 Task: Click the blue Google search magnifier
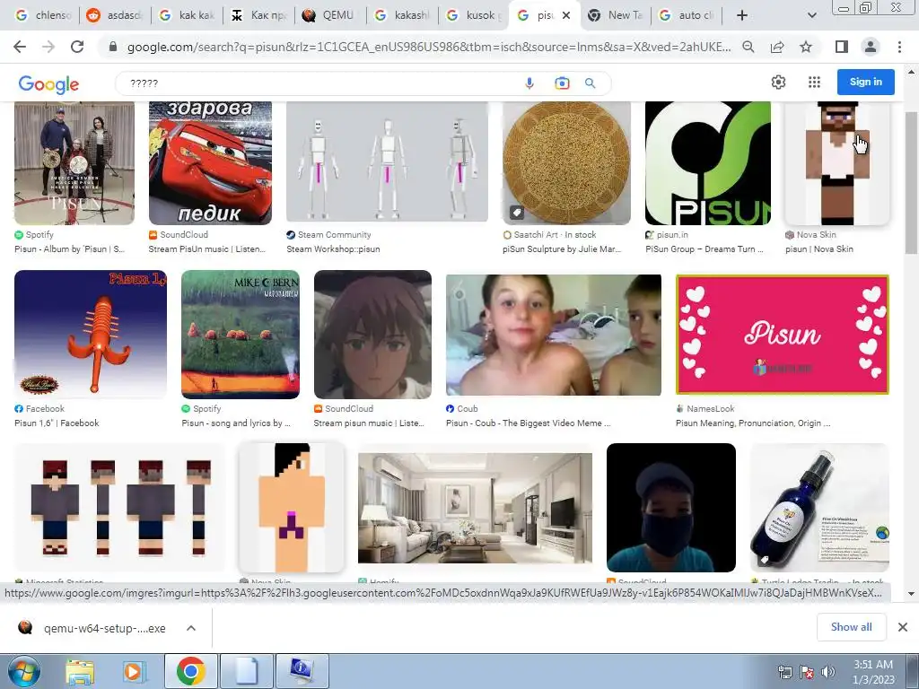pos(591,83)
